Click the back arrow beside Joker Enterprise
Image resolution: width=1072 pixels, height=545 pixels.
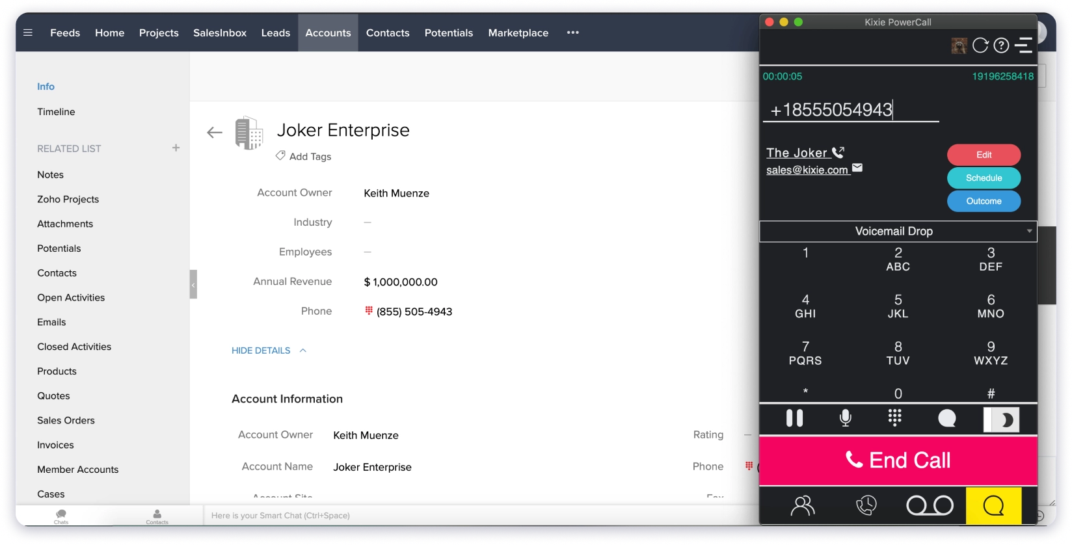pyautogui.click(x=215, y=133)
